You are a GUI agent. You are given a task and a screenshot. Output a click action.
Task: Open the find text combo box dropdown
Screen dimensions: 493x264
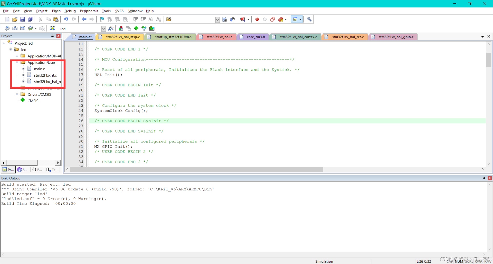217,19
